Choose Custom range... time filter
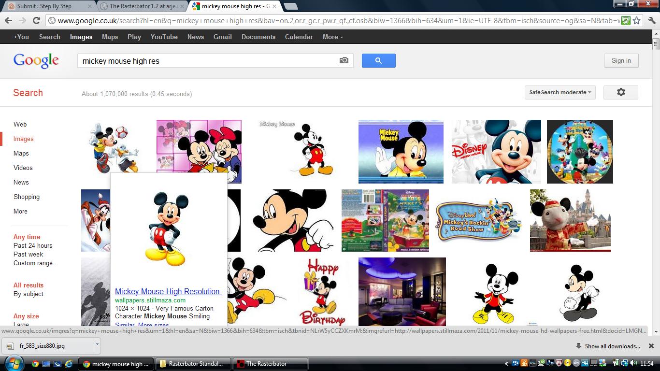This screenshot has width=660, height=371. [36, 263]
